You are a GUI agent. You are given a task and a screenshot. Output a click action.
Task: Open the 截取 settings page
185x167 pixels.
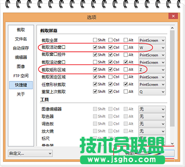[21, 30]
